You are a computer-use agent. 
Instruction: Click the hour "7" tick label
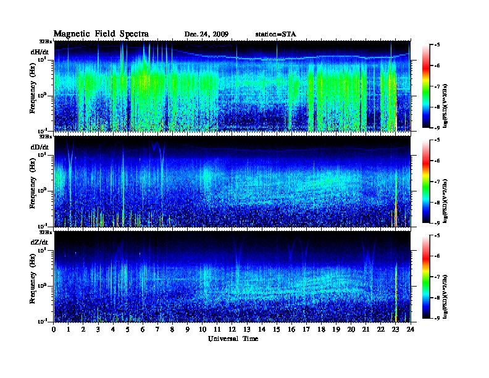click(158, 330)
